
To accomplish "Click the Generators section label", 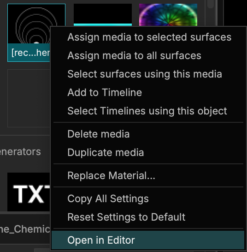I will pos(20,152).
